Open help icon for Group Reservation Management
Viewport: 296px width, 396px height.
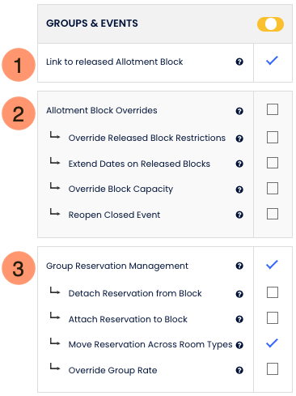239,266
